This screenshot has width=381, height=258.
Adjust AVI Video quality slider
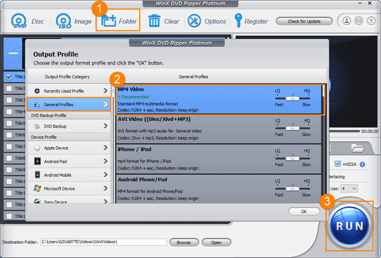293,128
